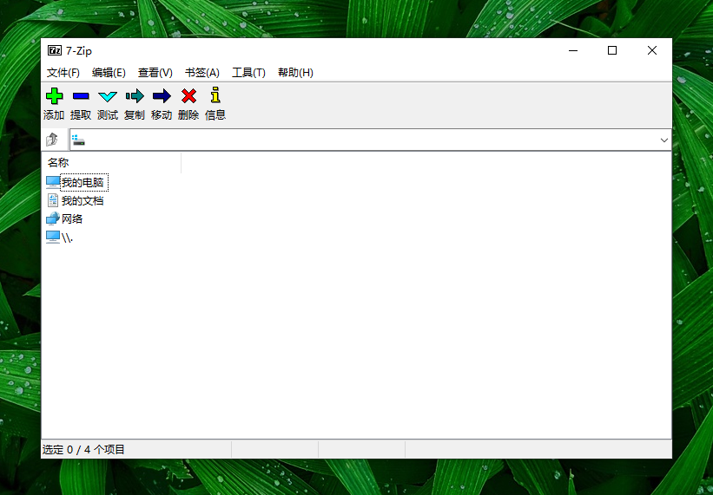The width and height of the screenshot is (713, 495).
Task: Minimize the 7-Zip window
Action: click(573, 50)
